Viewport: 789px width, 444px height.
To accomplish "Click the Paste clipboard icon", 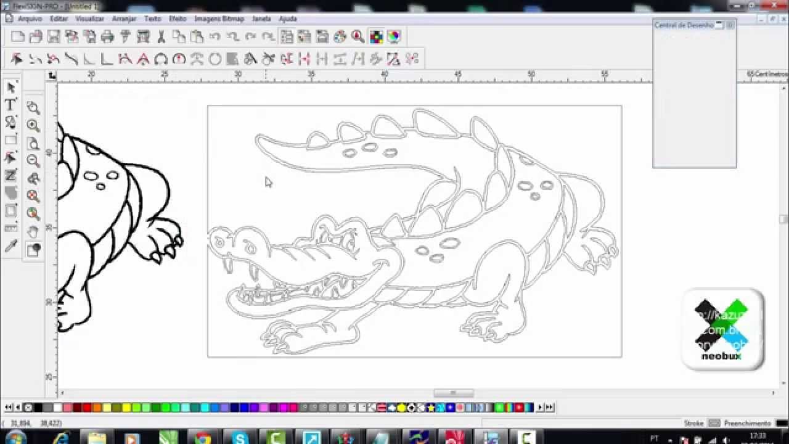I will [x=197, y=37].
